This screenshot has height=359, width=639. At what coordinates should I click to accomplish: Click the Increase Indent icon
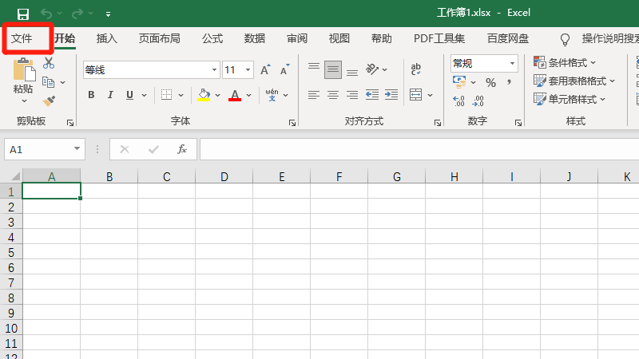[391, 95]
